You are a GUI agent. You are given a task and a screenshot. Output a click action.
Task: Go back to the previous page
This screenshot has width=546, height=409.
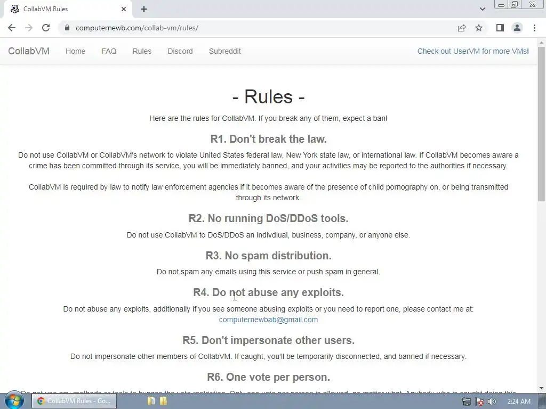pos(12,28)
